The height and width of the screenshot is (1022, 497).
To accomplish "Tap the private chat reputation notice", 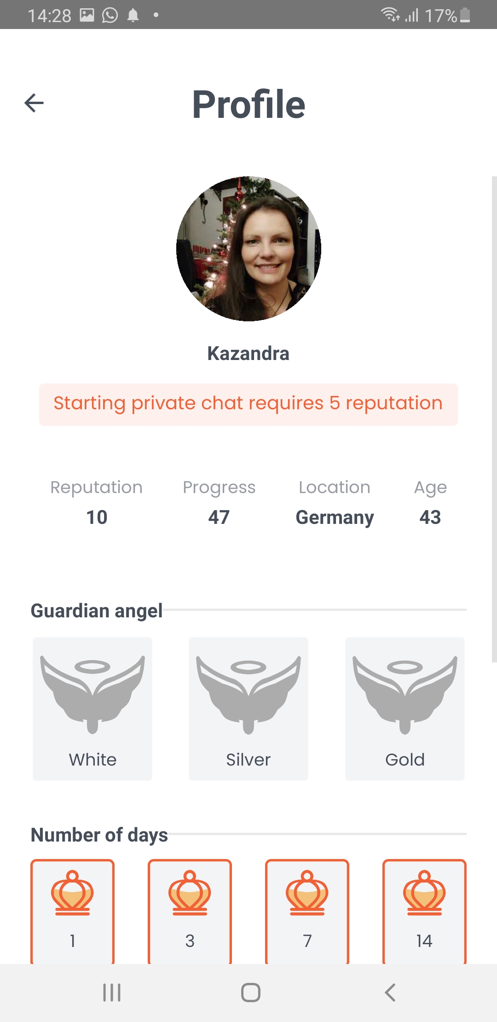I will 248,404.
